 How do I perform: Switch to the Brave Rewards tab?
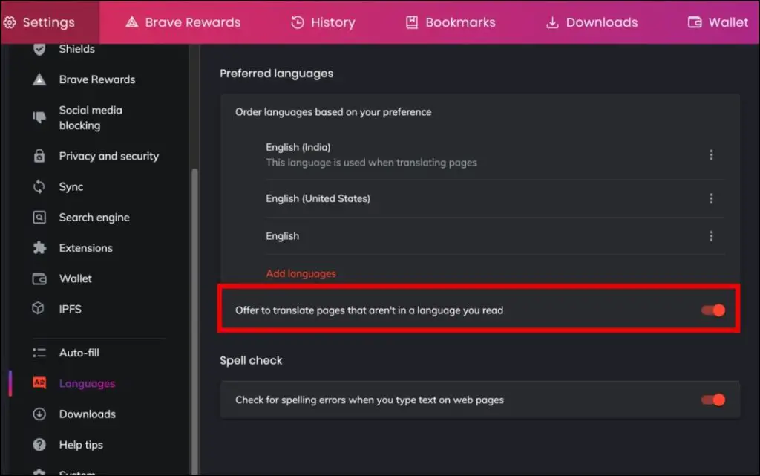coord(183,22)
